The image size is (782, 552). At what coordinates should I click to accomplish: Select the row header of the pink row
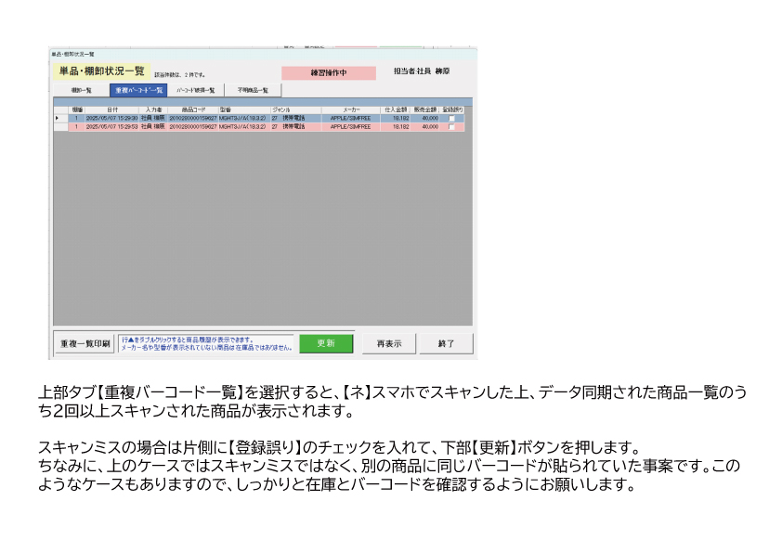point(58,127)
